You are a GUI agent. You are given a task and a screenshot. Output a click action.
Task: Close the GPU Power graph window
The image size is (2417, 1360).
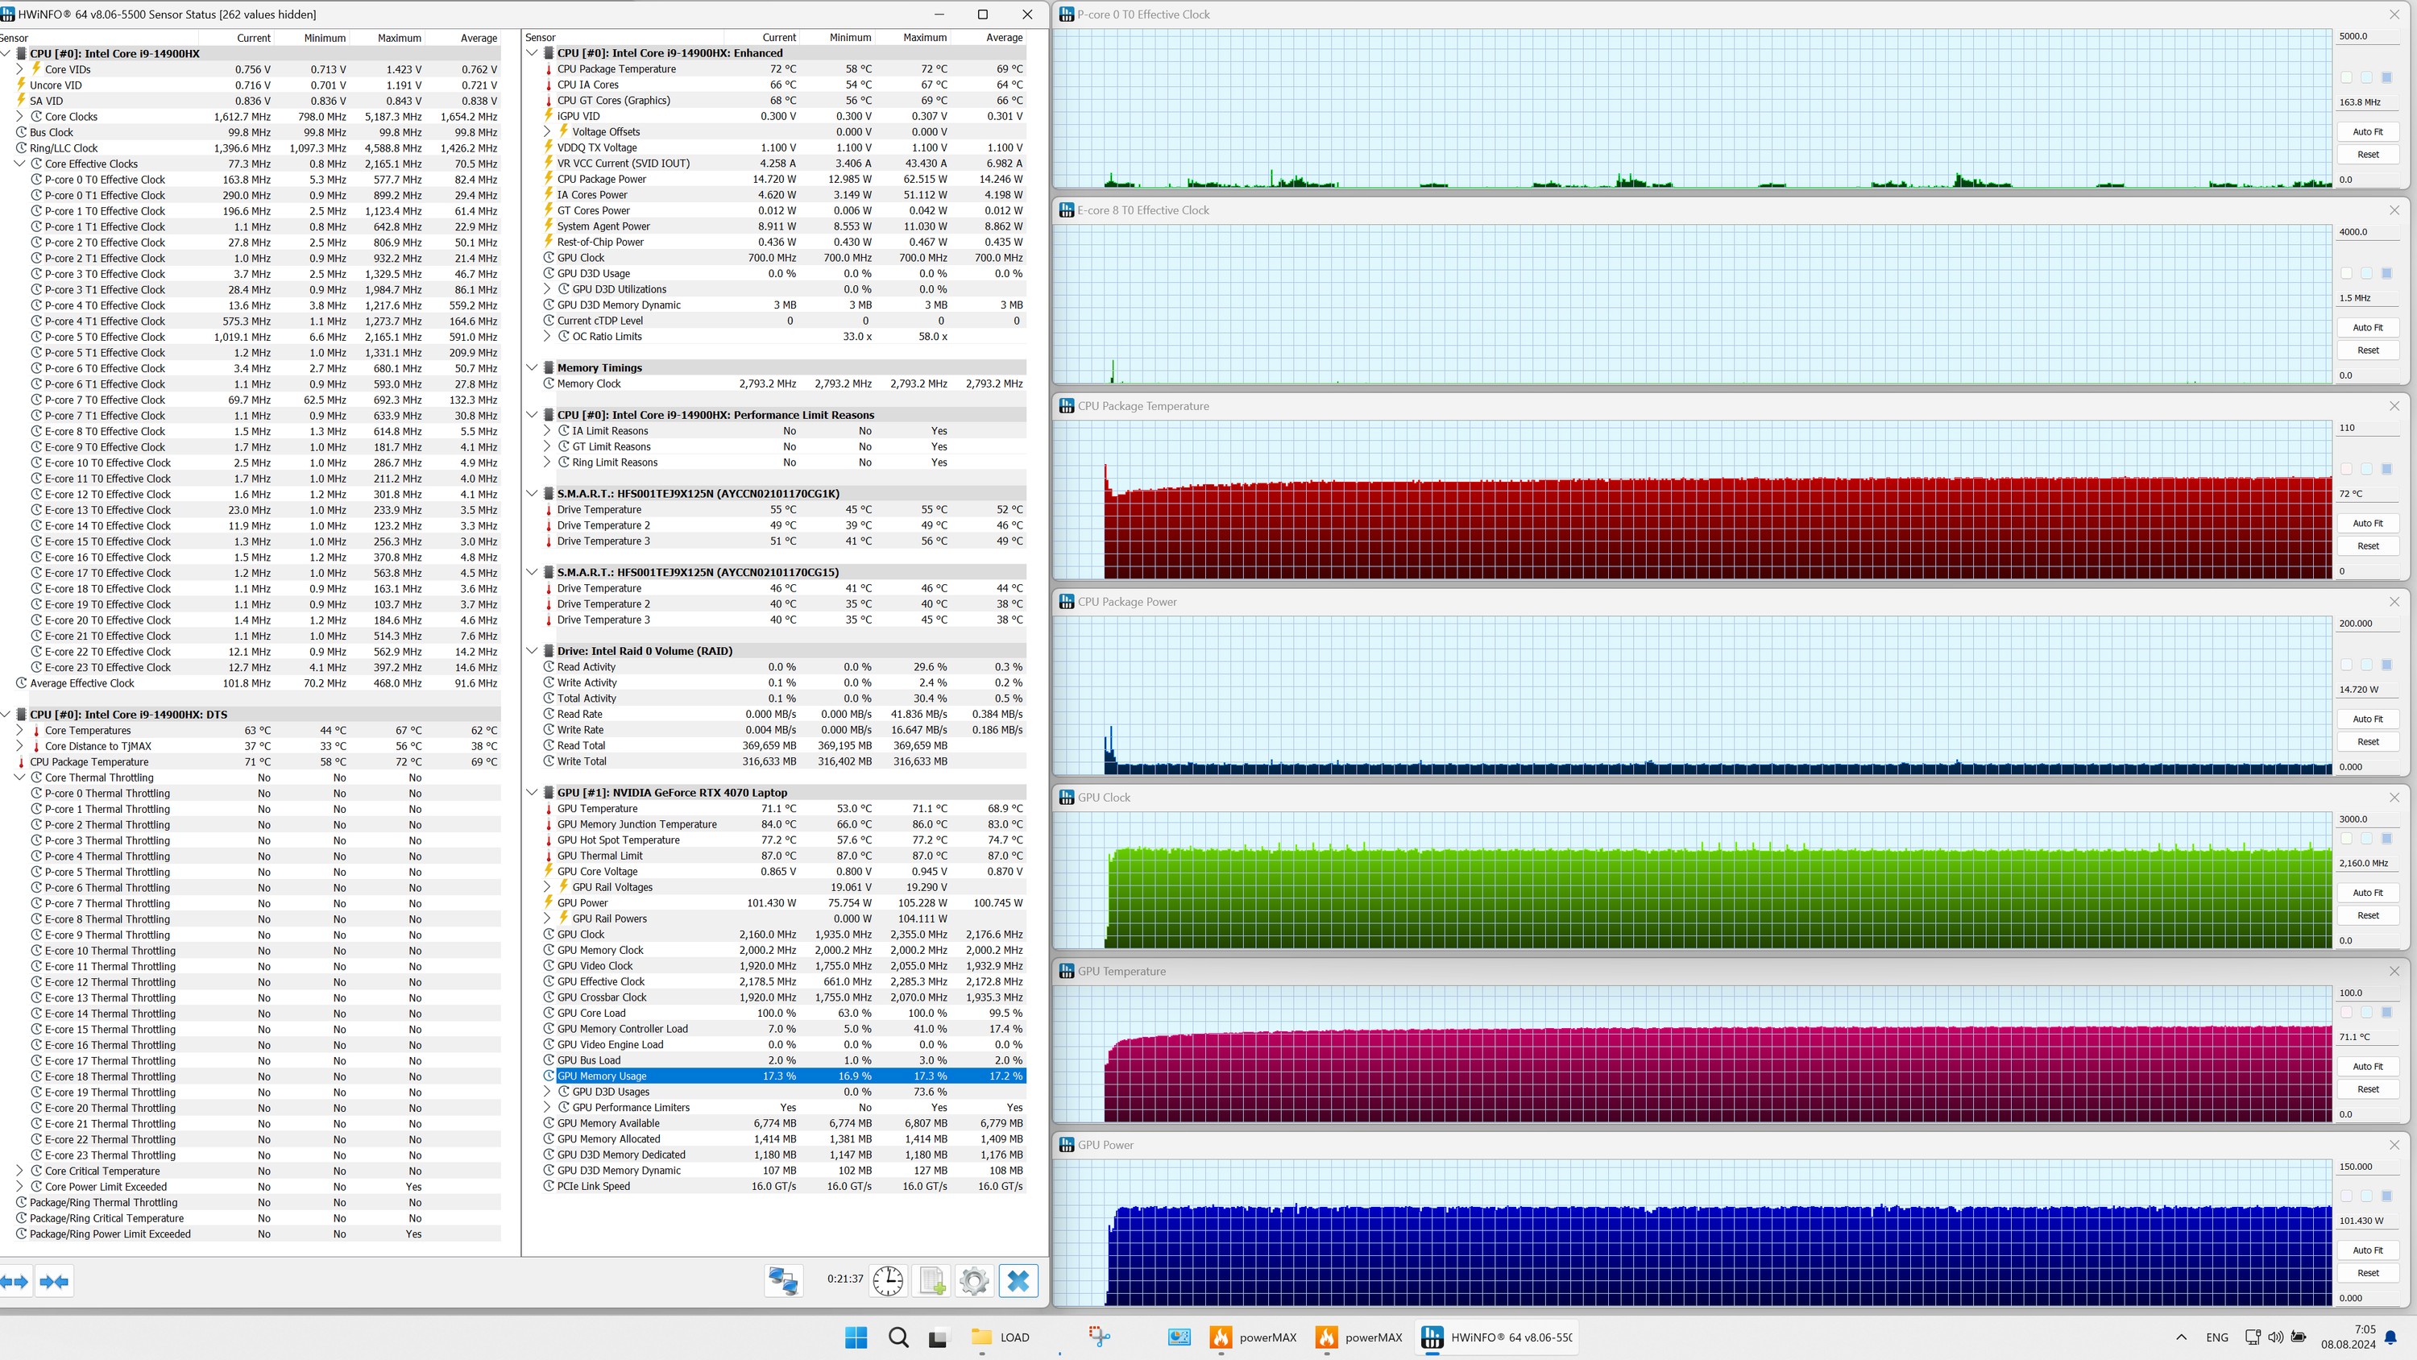click(x=2394, y=1145)
